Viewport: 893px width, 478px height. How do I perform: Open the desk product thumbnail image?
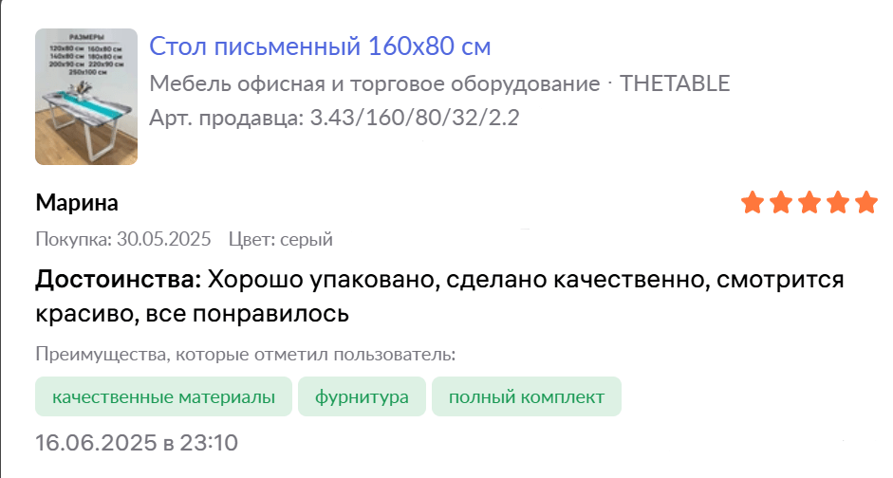(86, 97)
